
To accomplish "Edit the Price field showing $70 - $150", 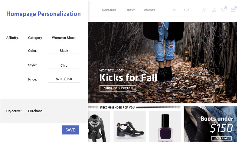I will click(64, 79).
